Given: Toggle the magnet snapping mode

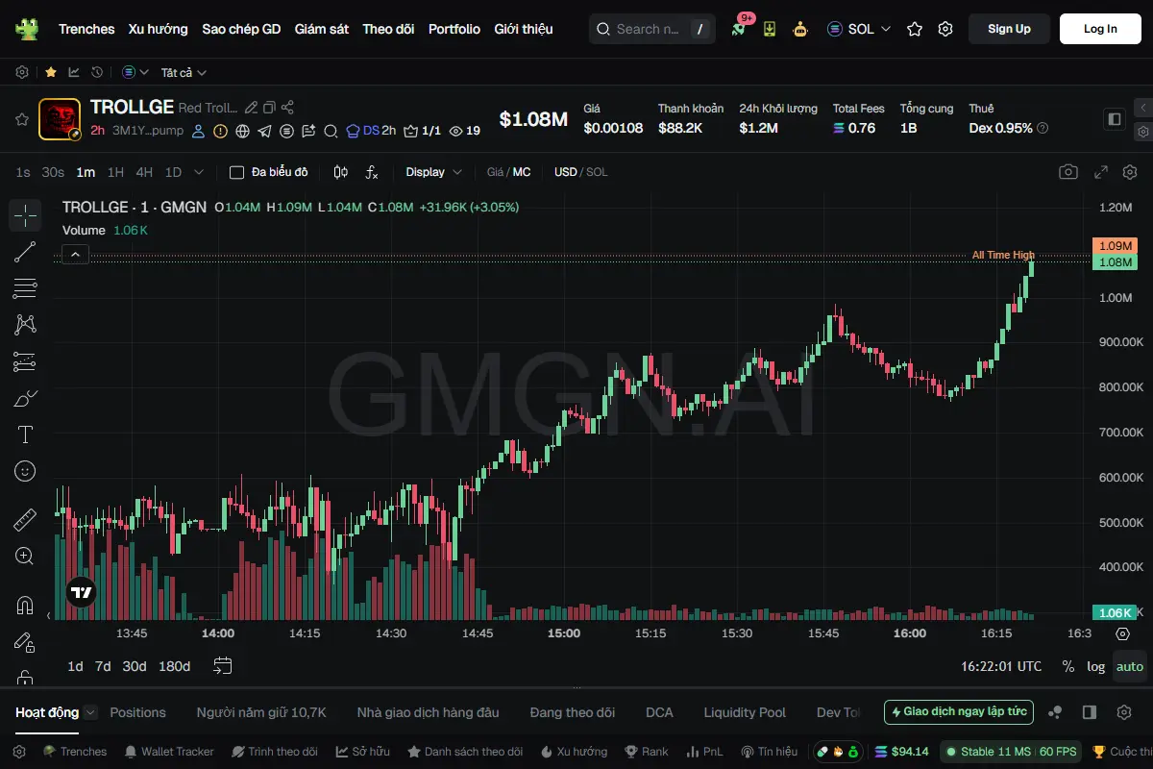Looking at the screenshot, I should tap(25, 606).
